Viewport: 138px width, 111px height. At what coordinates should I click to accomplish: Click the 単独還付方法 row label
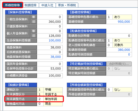click(x=21, y=104)
